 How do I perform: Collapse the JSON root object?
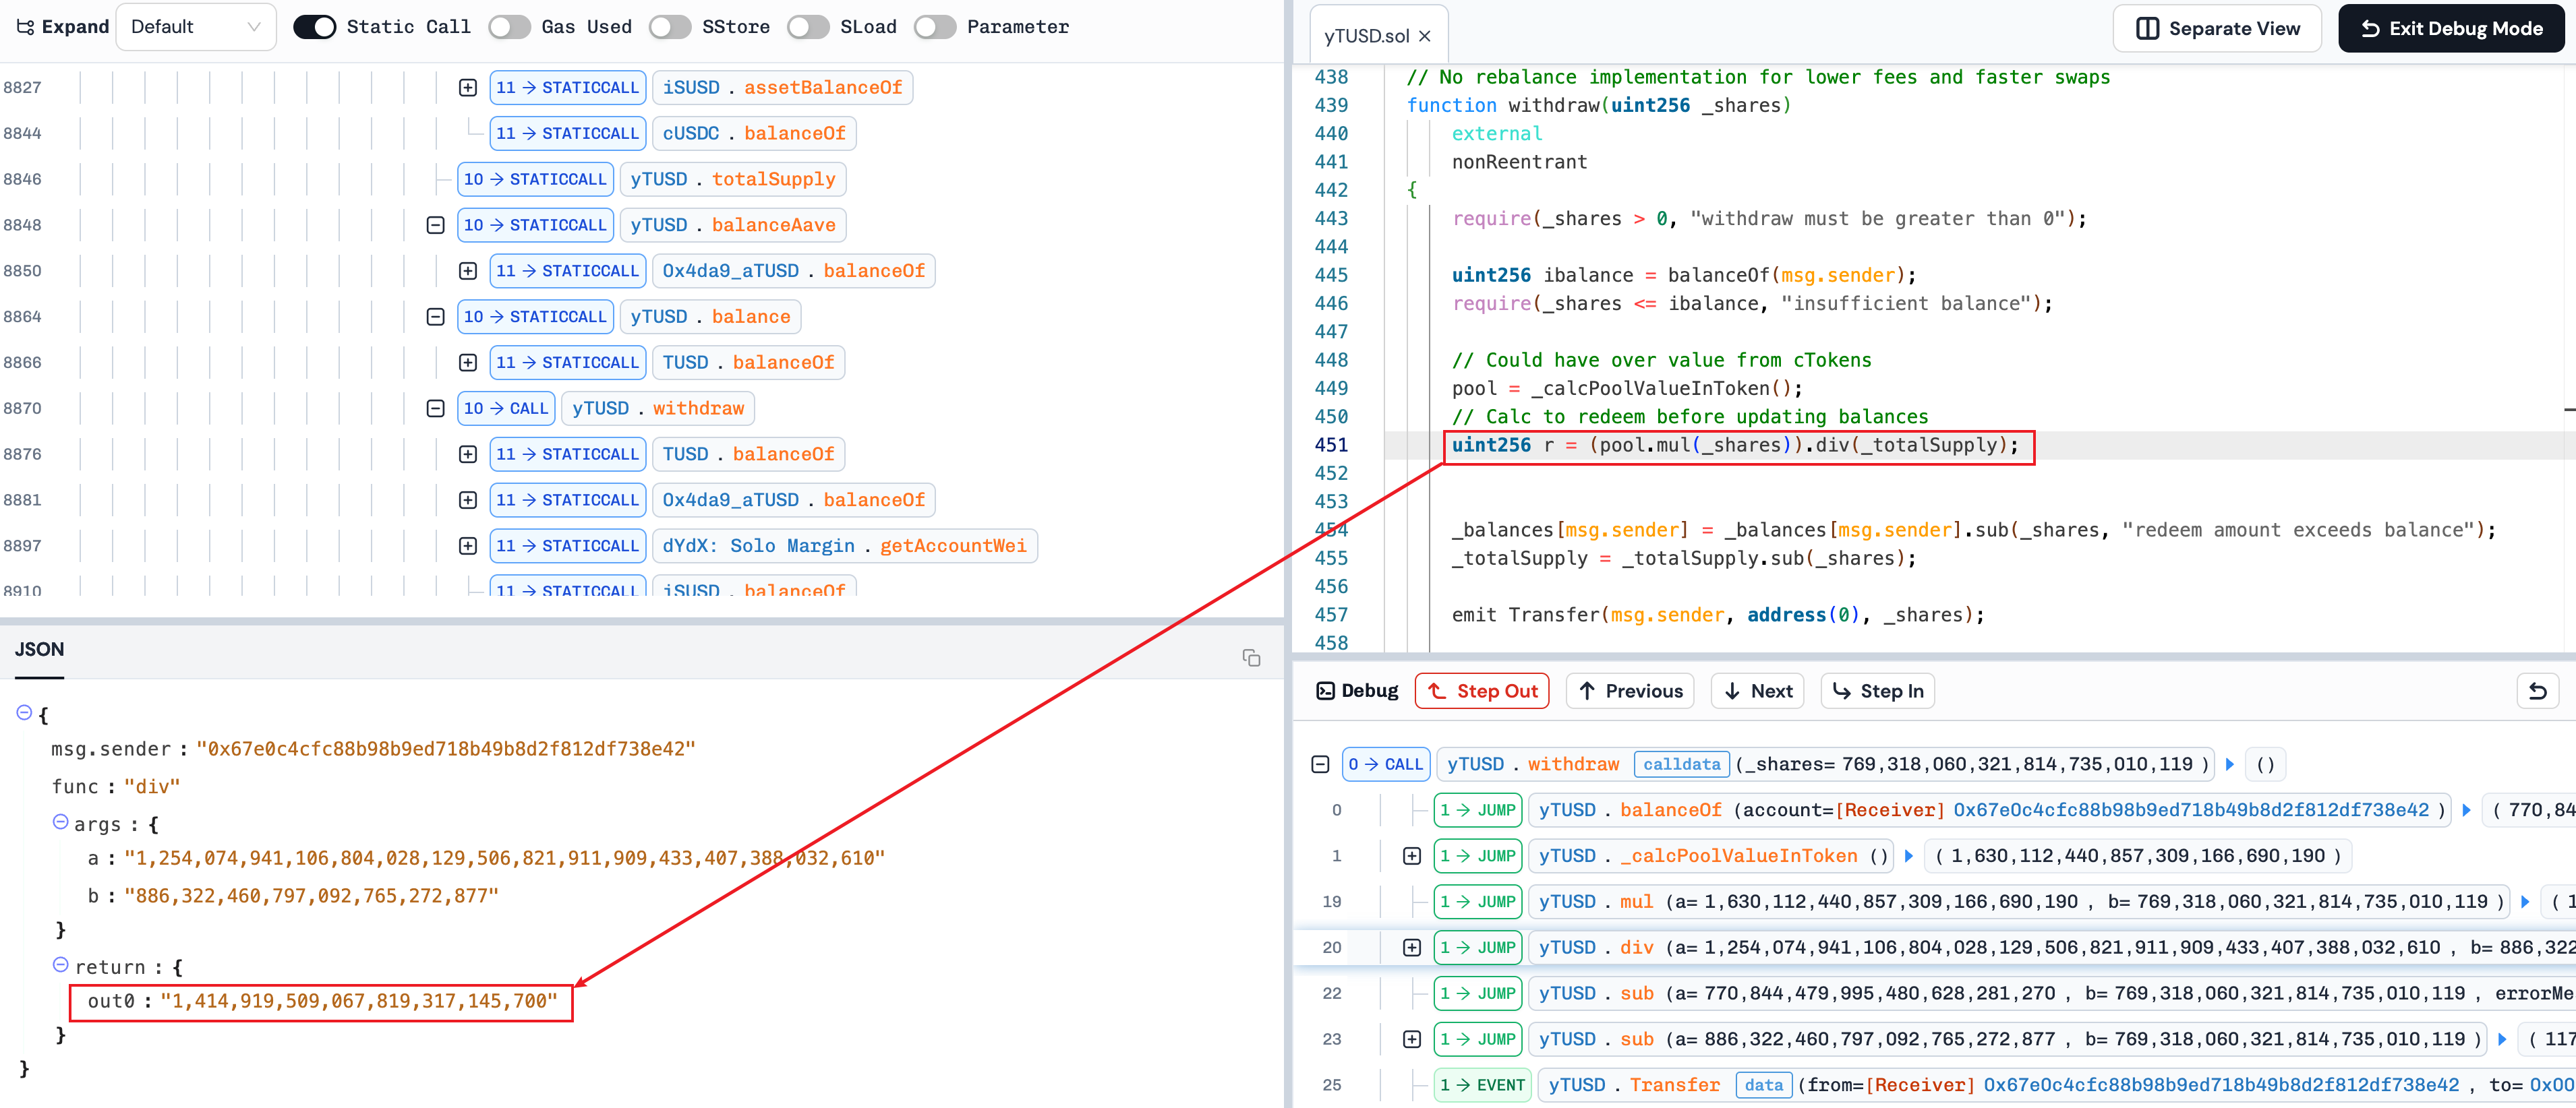pyautogui.click(x=24, y=712)
